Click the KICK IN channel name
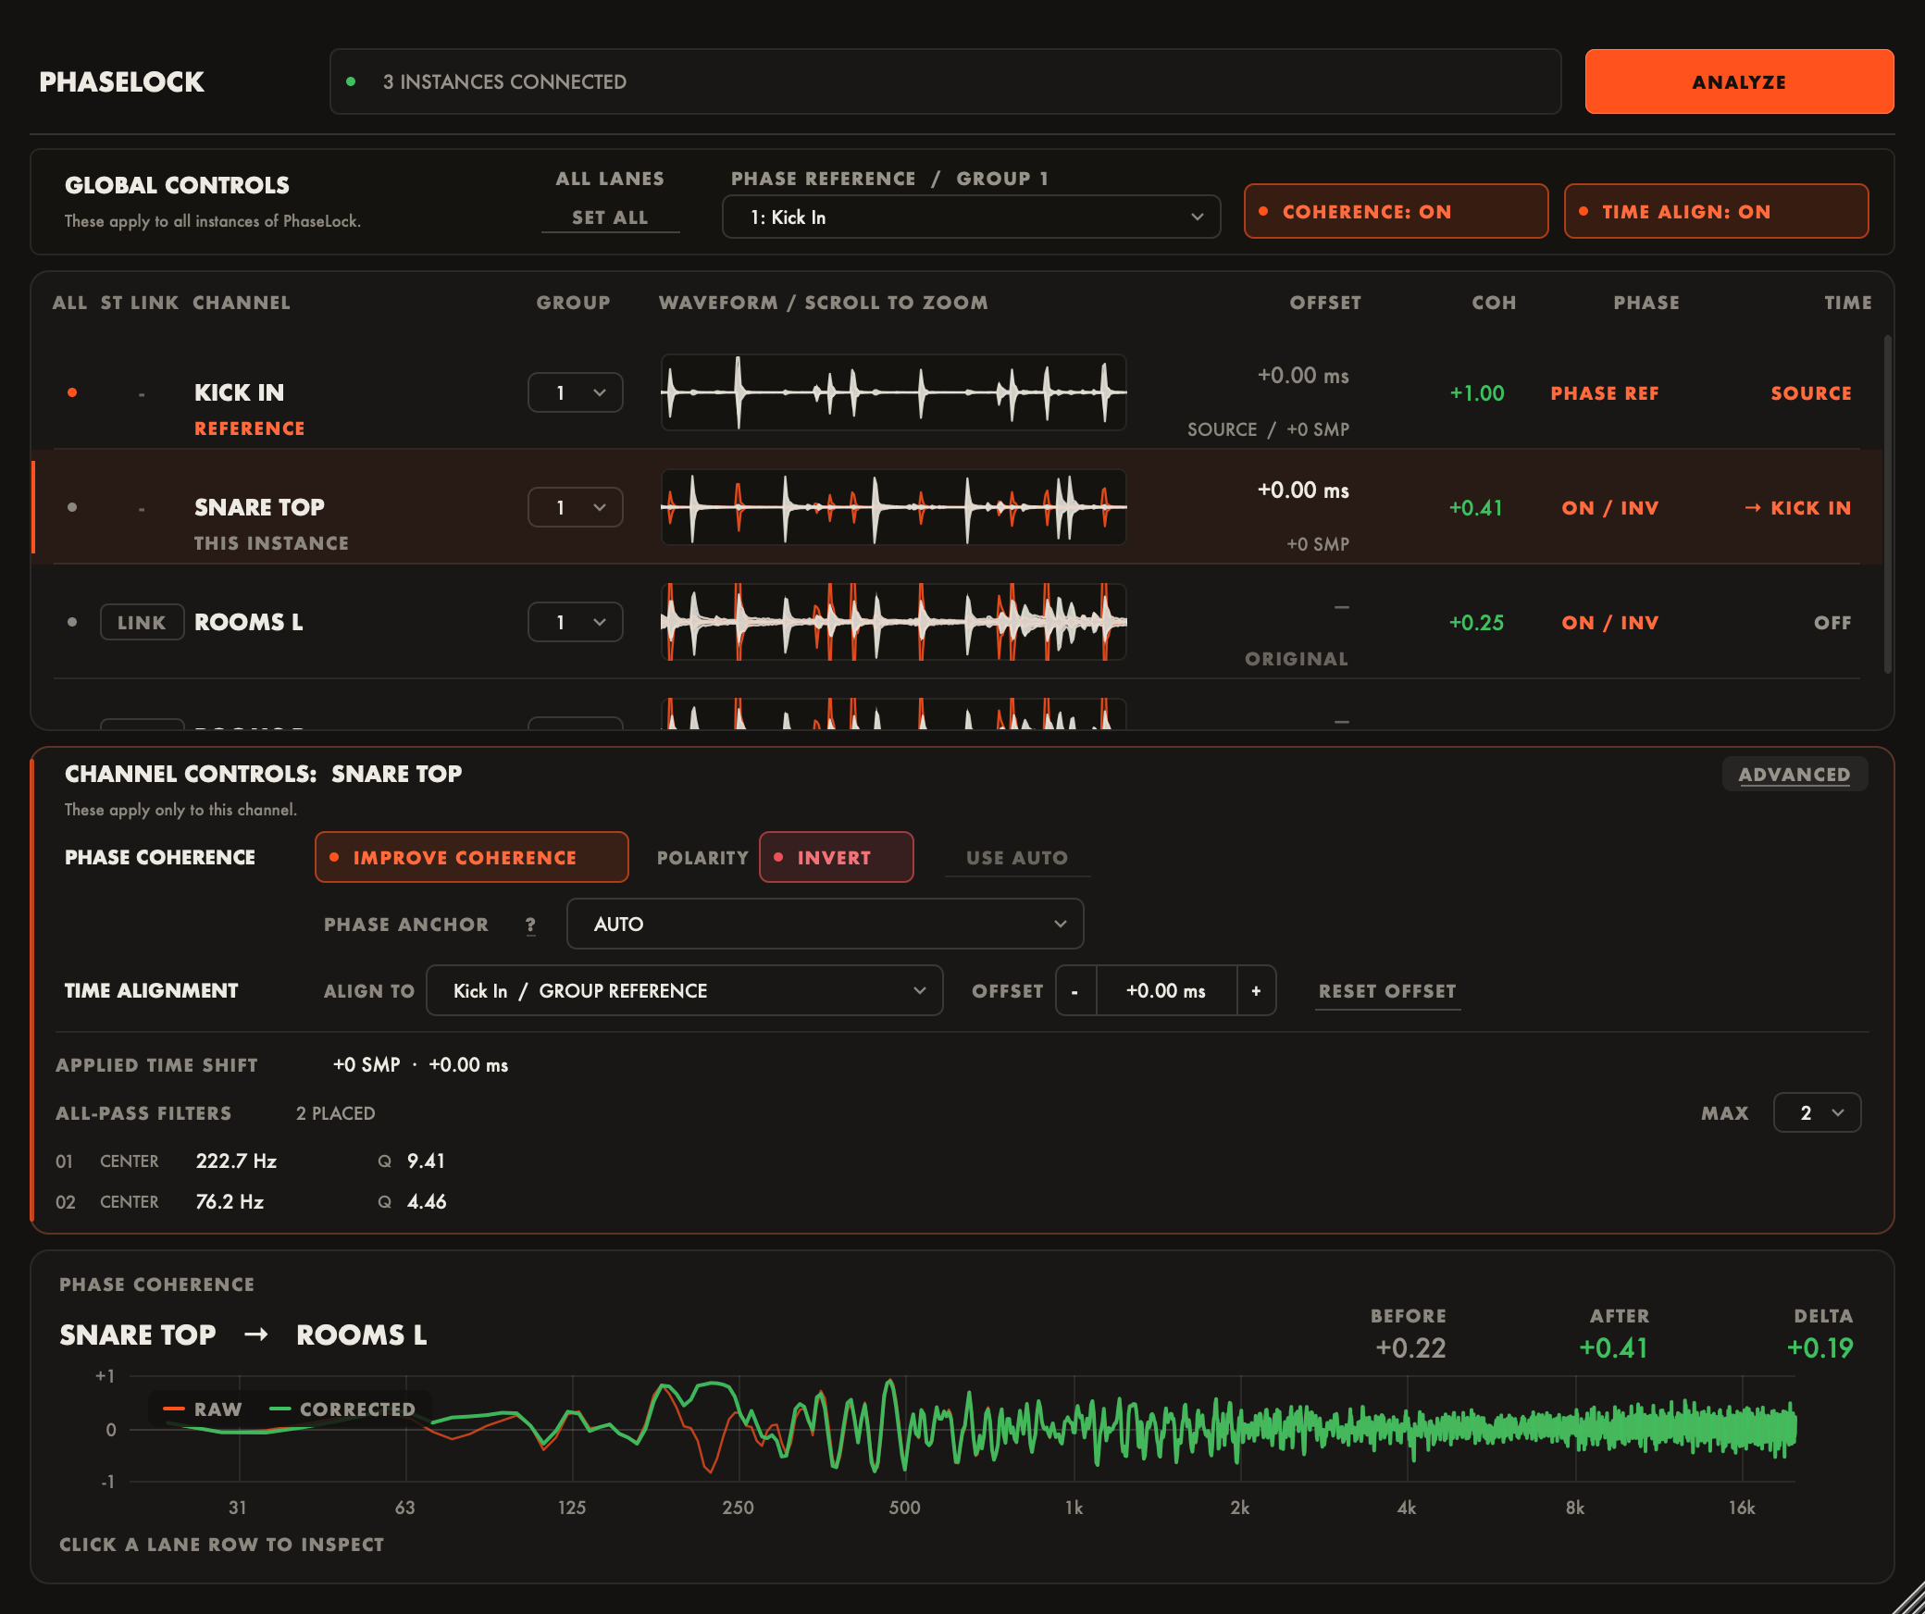The image size is (1925, 1614). [x=239, y=392]
